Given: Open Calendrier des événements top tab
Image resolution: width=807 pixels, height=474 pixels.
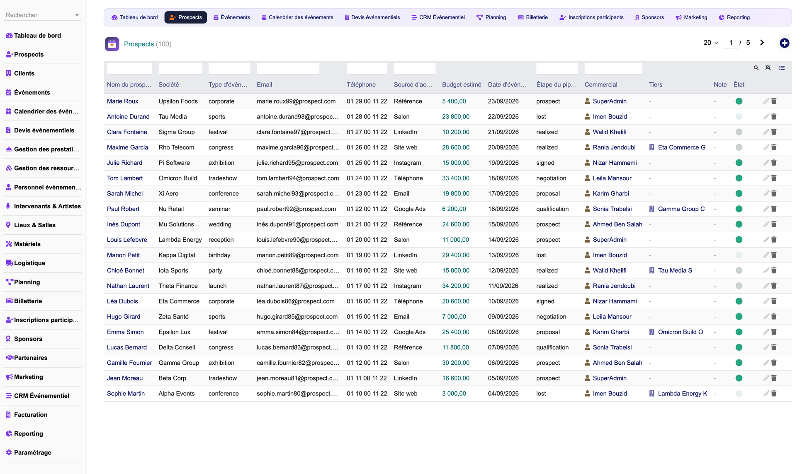Looking at the screenshot, I should coord(297,17).
